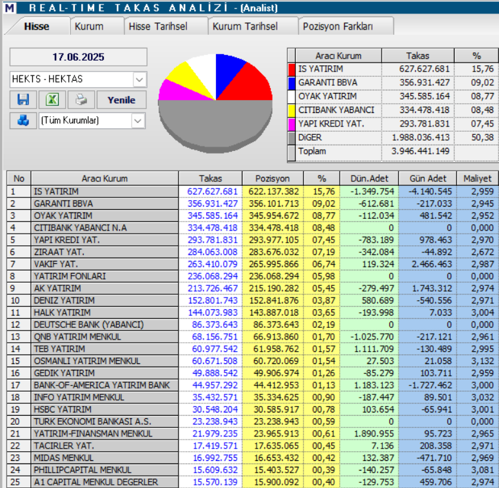Click the blue cubes institutions icon
The image size is (499, 488).
[23, 121]
